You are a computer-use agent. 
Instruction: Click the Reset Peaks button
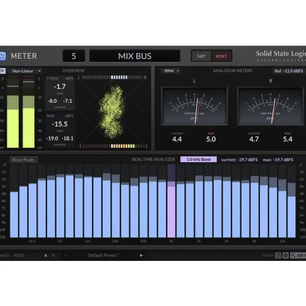click(x=24, y=159)
